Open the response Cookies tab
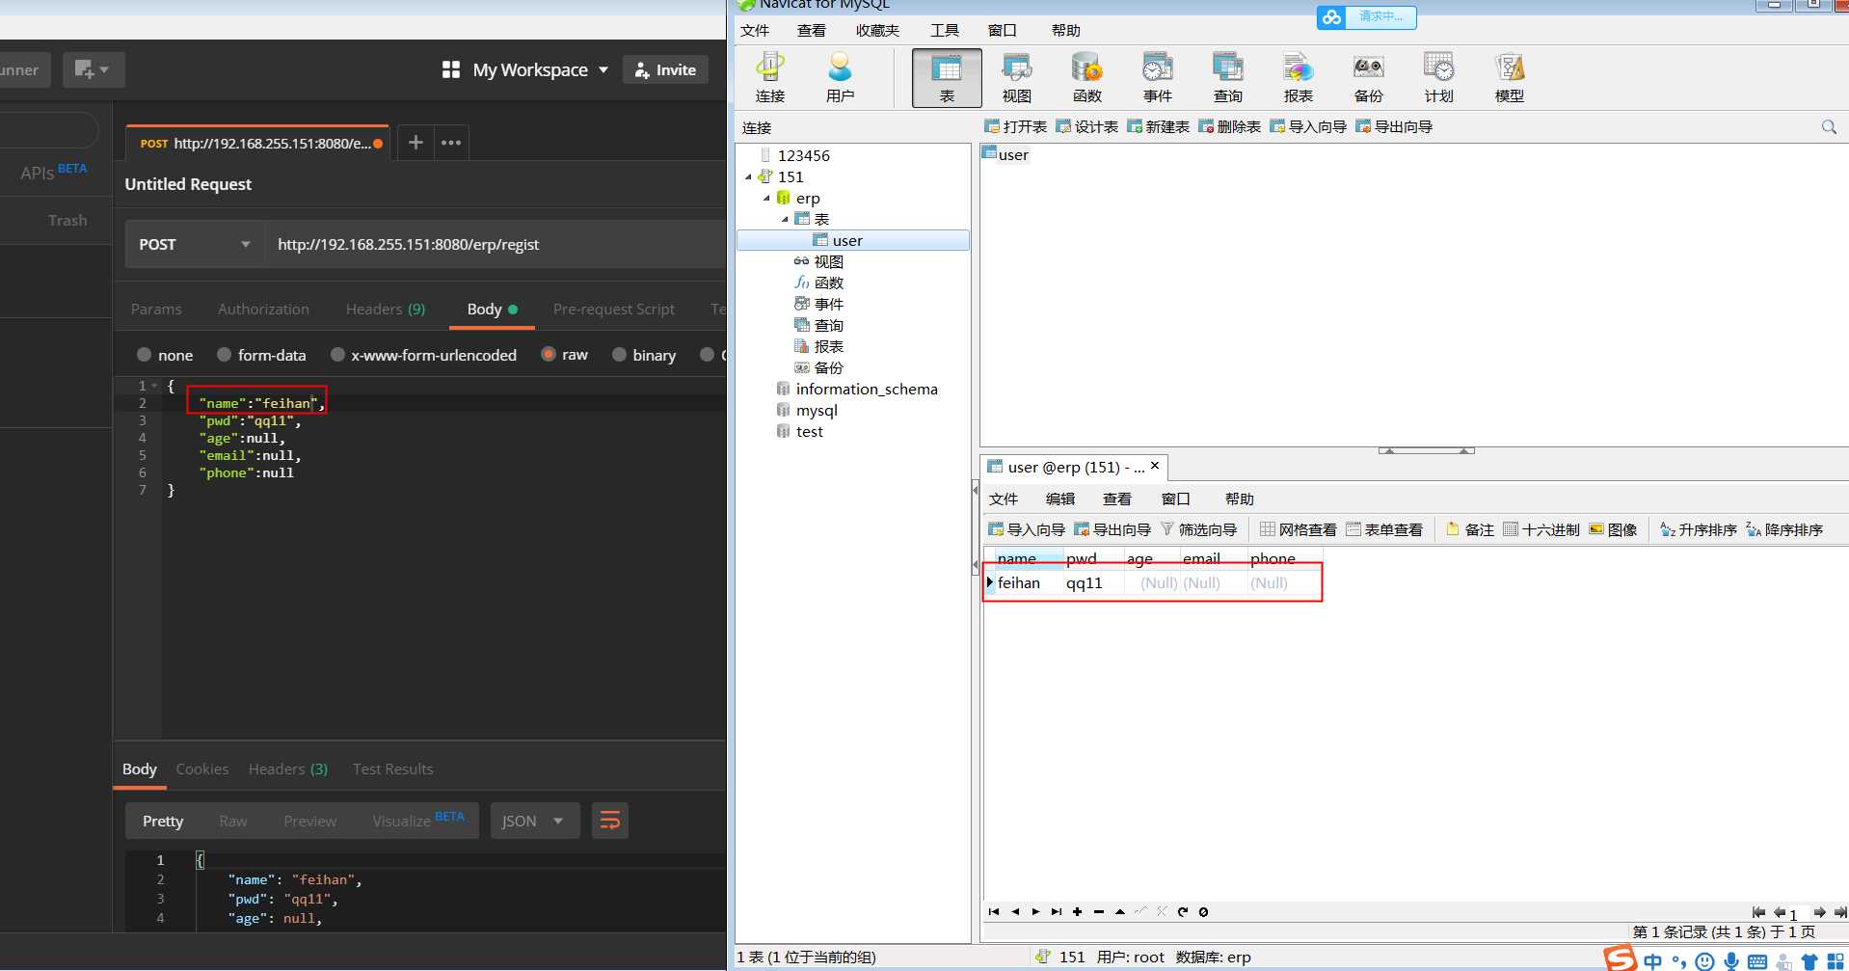The height and width of the screenshot is (971, 1849). coord(202,769)
